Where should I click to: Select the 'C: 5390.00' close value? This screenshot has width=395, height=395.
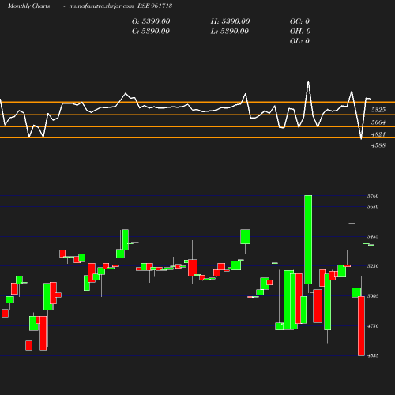coord(151,31)
